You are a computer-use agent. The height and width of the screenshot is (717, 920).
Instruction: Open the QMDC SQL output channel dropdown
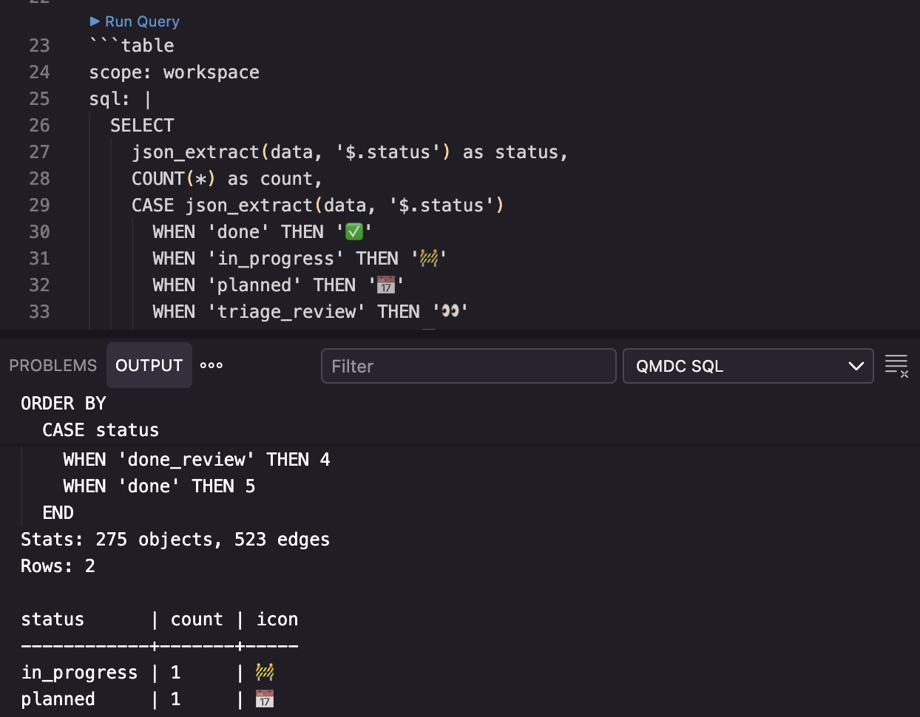pyautogui.click(x=748, y=366)
